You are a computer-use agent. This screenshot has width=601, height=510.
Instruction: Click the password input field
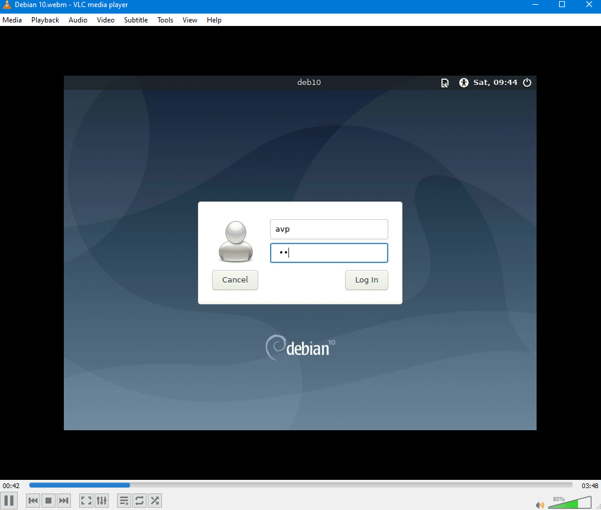(329, 253)
